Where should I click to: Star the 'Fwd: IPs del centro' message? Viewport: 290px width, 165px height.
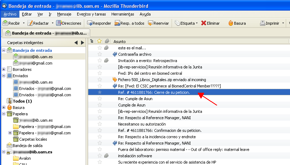(100, 73)
